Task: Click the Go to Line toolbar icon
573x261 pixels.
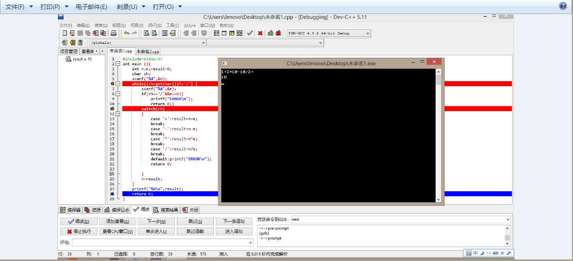Action: click(x=173, y=33)
